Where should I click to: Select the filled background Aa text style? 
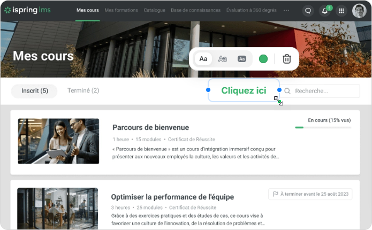242,59
